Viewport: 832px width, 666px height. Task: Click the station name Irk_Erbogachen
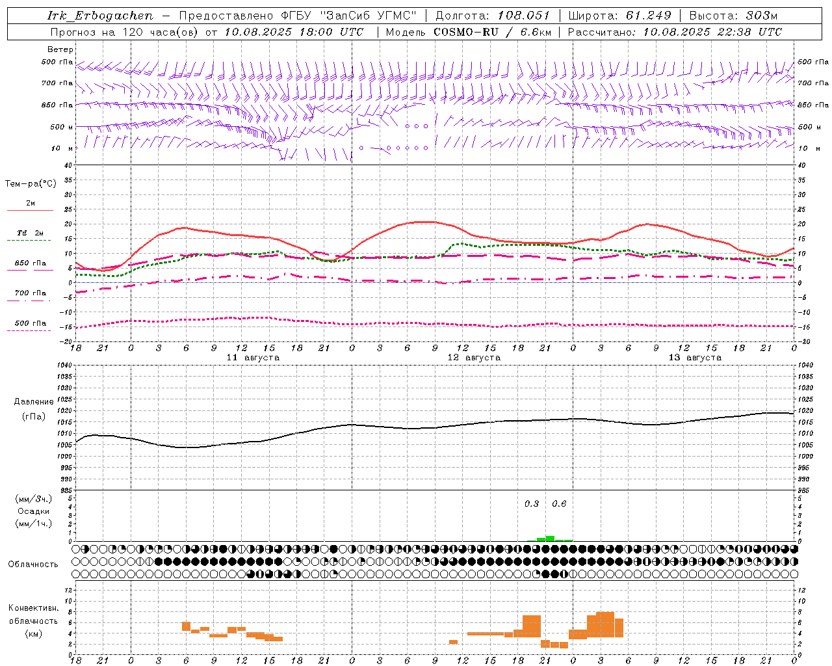(100, 16)
